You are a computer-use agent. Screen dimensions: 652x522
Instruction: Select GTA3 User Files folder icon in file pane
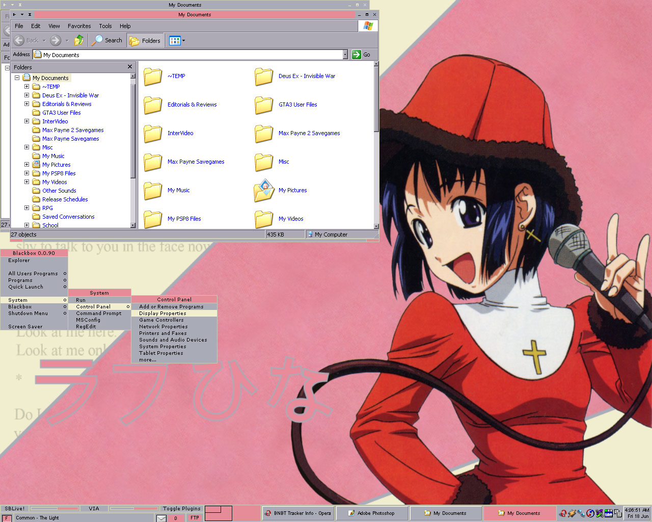264,105
